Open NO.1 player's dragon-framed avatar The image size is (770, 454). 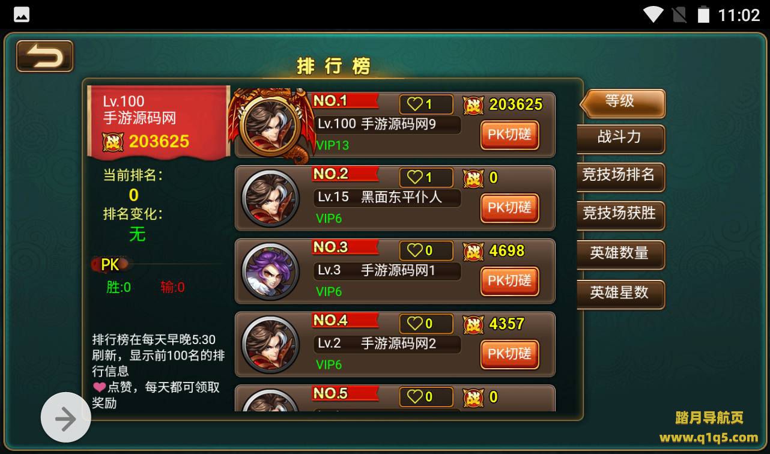pos(270,124)
